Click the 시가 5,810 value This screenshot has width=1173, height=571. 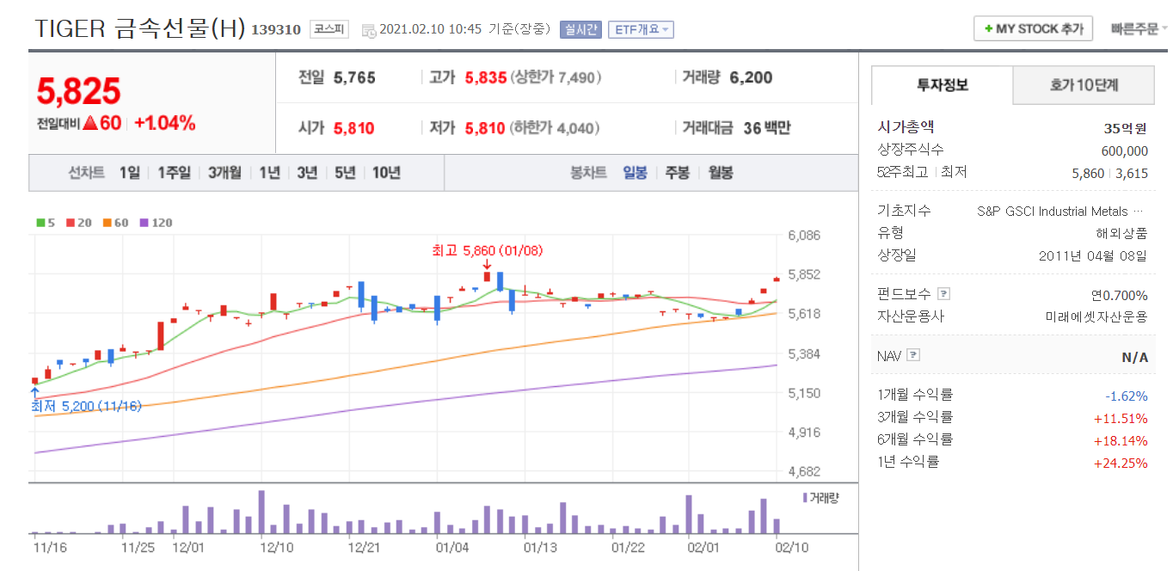point(353,128)
